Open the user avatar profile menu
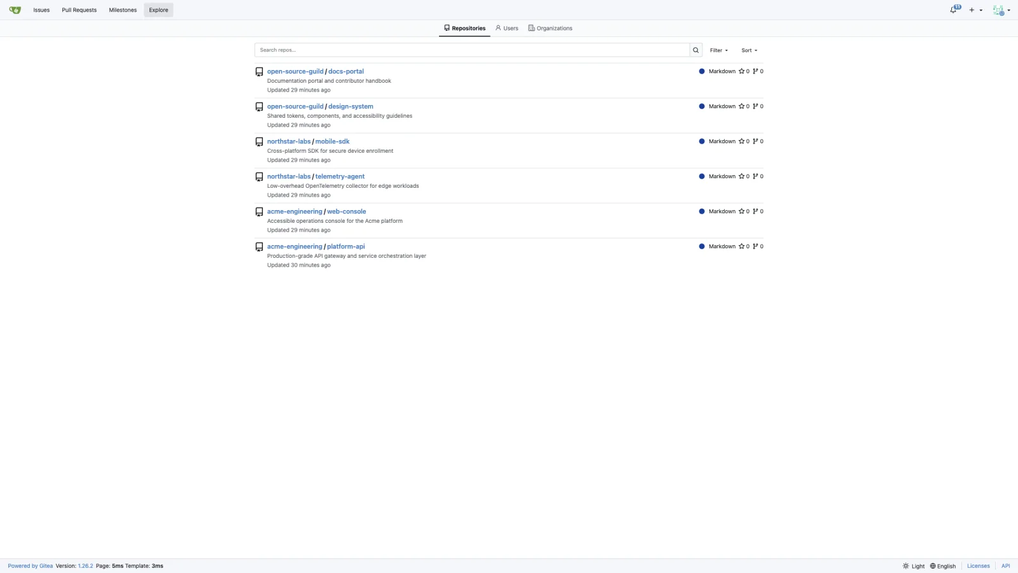1018x573 pixels. tap(1001, 10)
